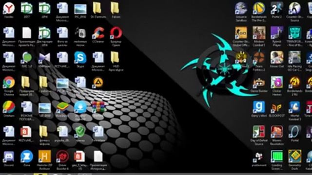The width and height of the screenshot is (312, 175).
Task: Open the PIC image file at top
Action: click(x=80, y=9)
